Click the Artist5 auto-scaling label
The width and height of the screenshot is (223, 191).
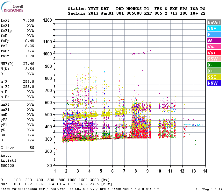pos(8,160)
